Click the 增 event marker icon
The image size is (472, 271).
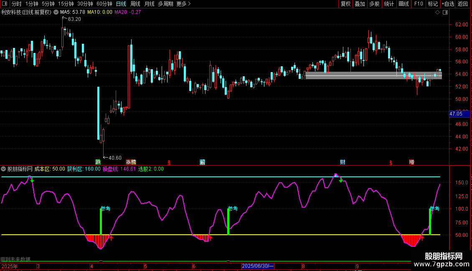point(412,162)
